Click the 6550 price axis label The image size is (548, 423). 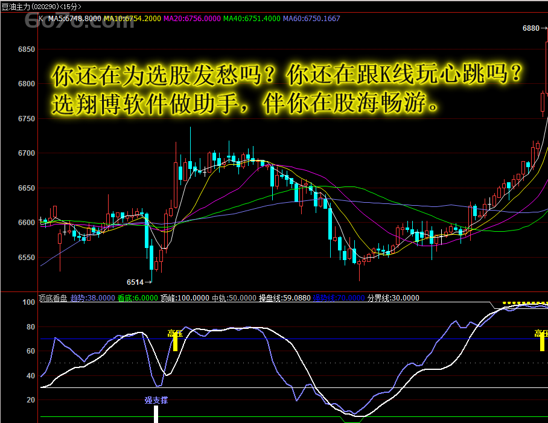(27, 258)
